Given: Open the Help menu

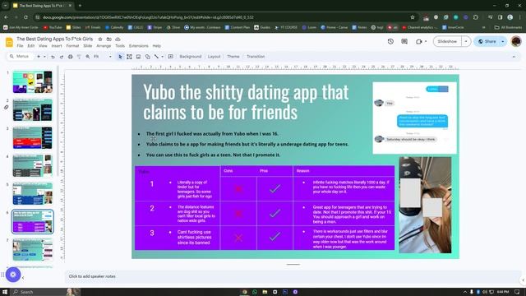Looking at the screenshot, I should 157,46.
